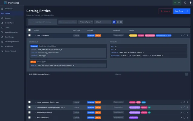Click the Data Lineage sidebar icon
Screen dimensions: 193x121
pyautogui.click(x=2, y=37)
